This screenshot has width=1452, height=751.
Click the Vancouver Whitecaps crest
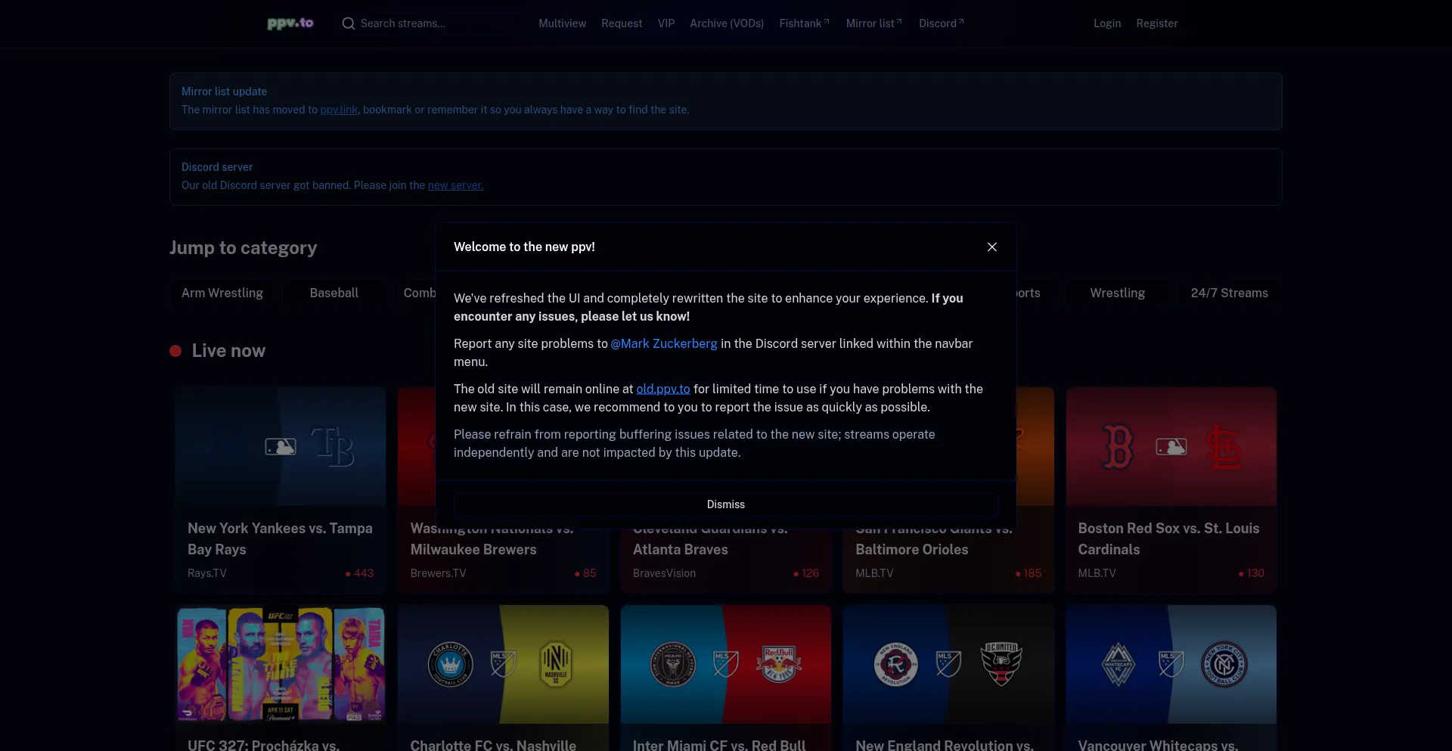pyautogui.click(x=1118, y=665)
